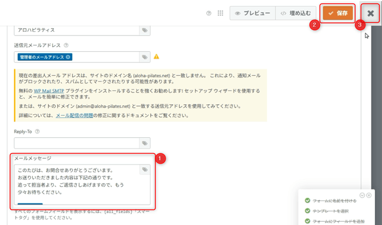This screenshot has height=225, width=382.
Task: Click checkmark beside フォームに名前を付ける
Action: 307,200
